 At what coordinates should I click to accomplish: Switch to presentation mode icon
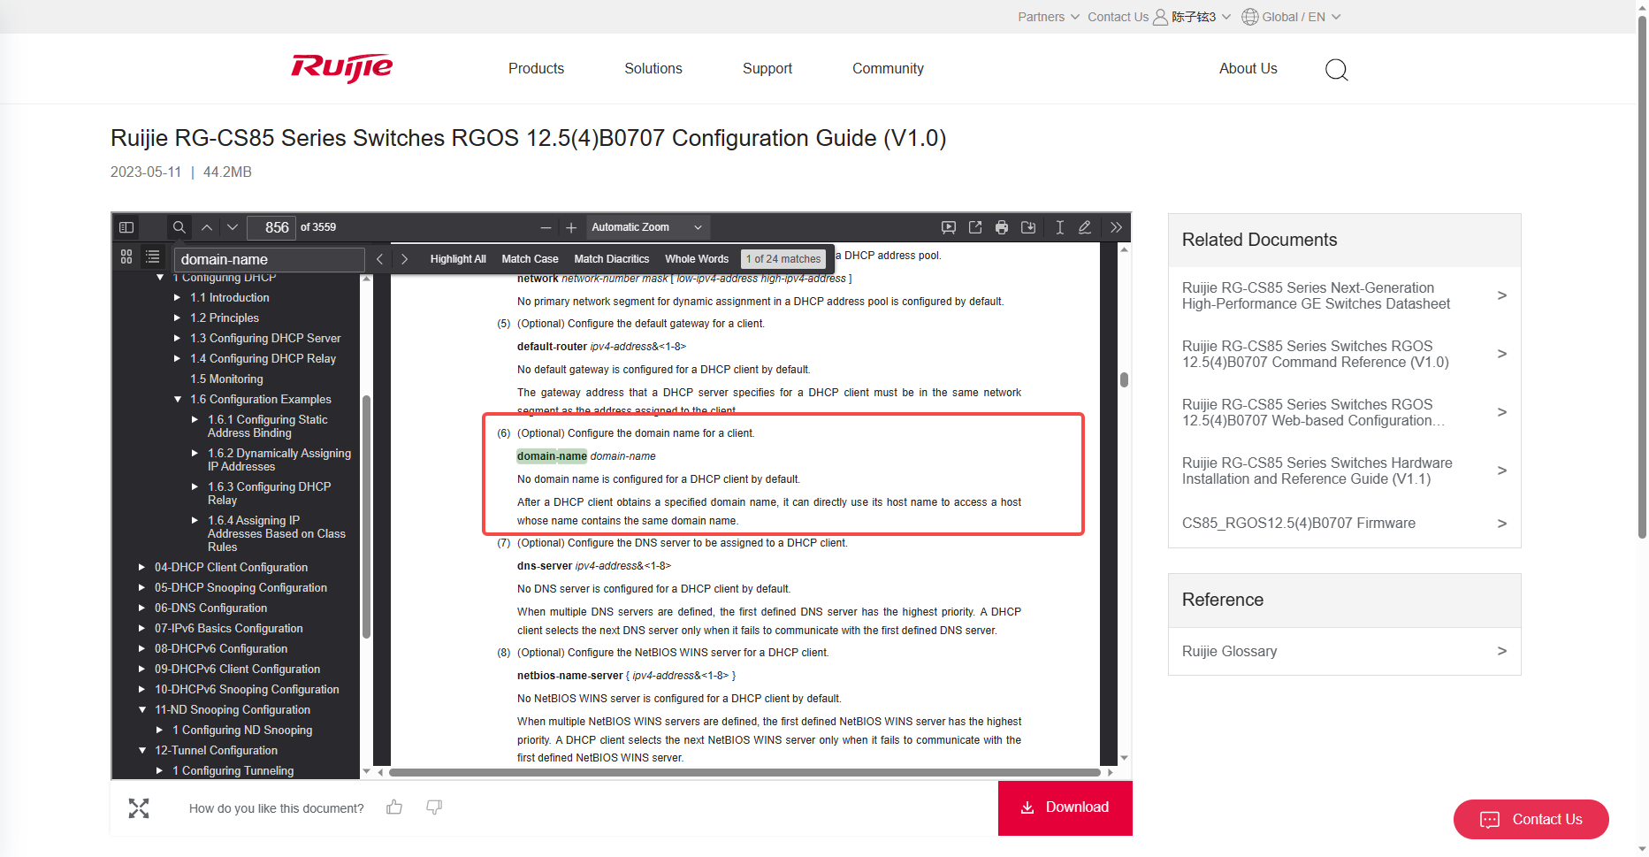(x=949, y=227)
